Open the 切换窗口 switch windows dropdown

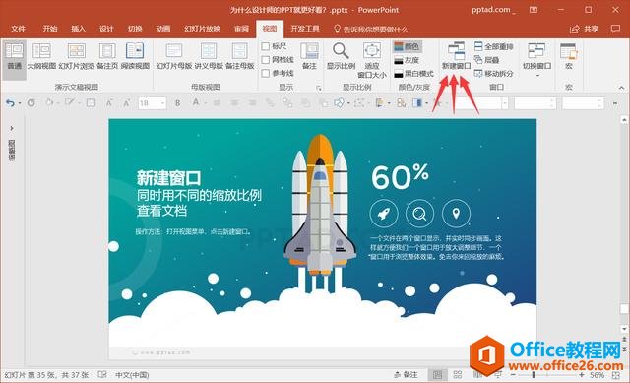click(x=536, y=60)
